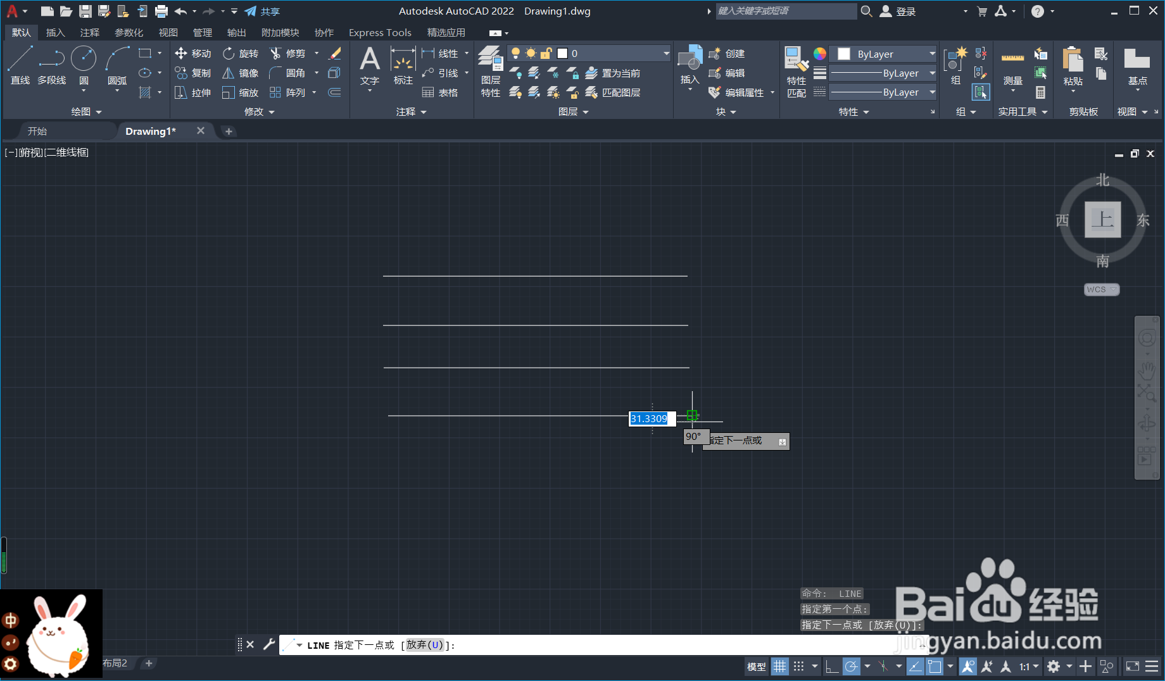Select the Arc (圆弧) tool

pos(117,66)
